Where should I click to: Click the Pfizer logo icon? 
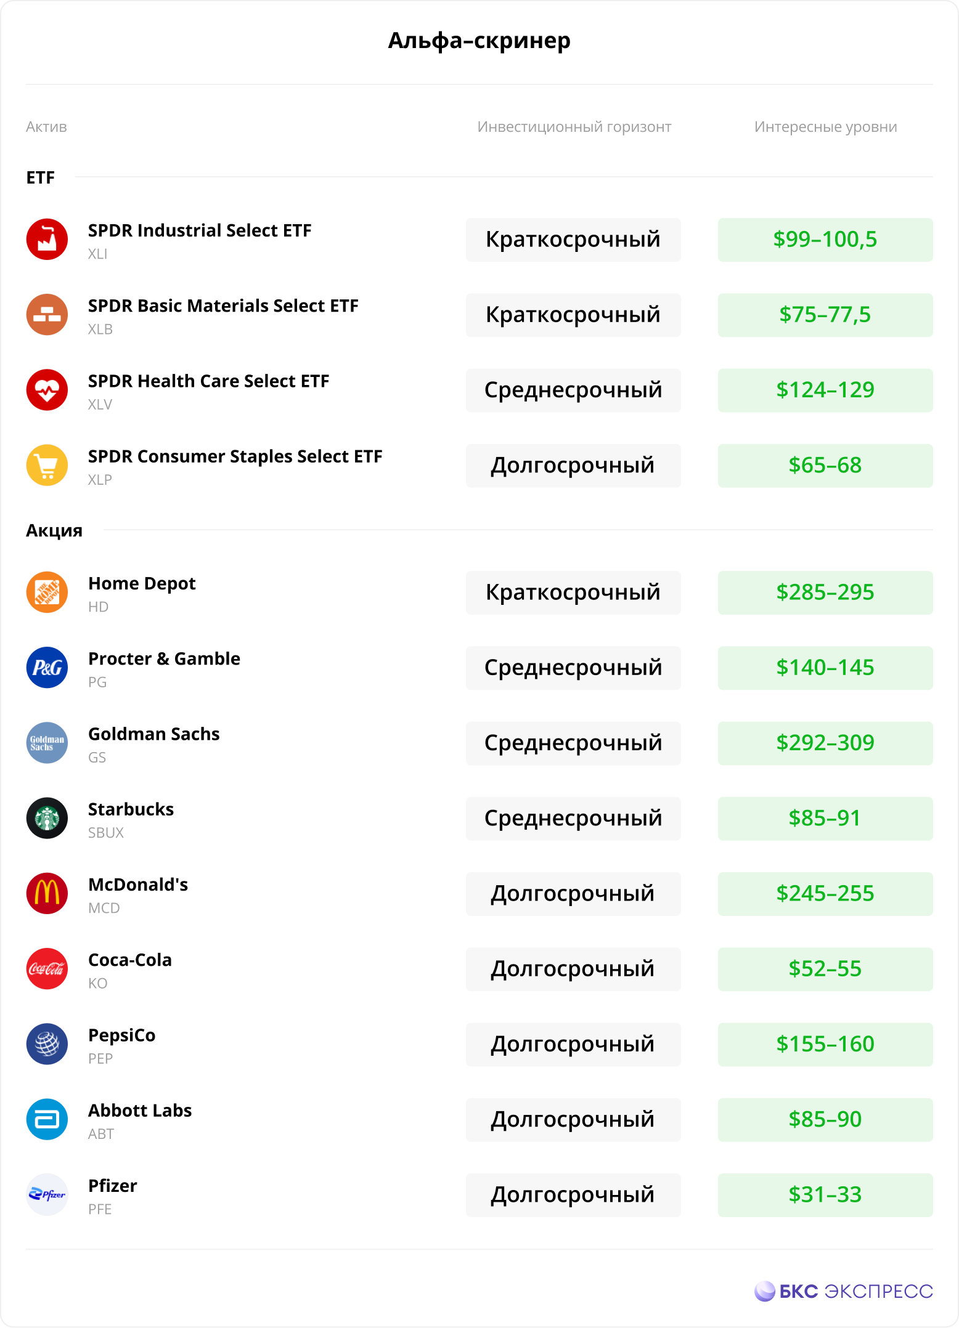click(x=47, y=1194)
